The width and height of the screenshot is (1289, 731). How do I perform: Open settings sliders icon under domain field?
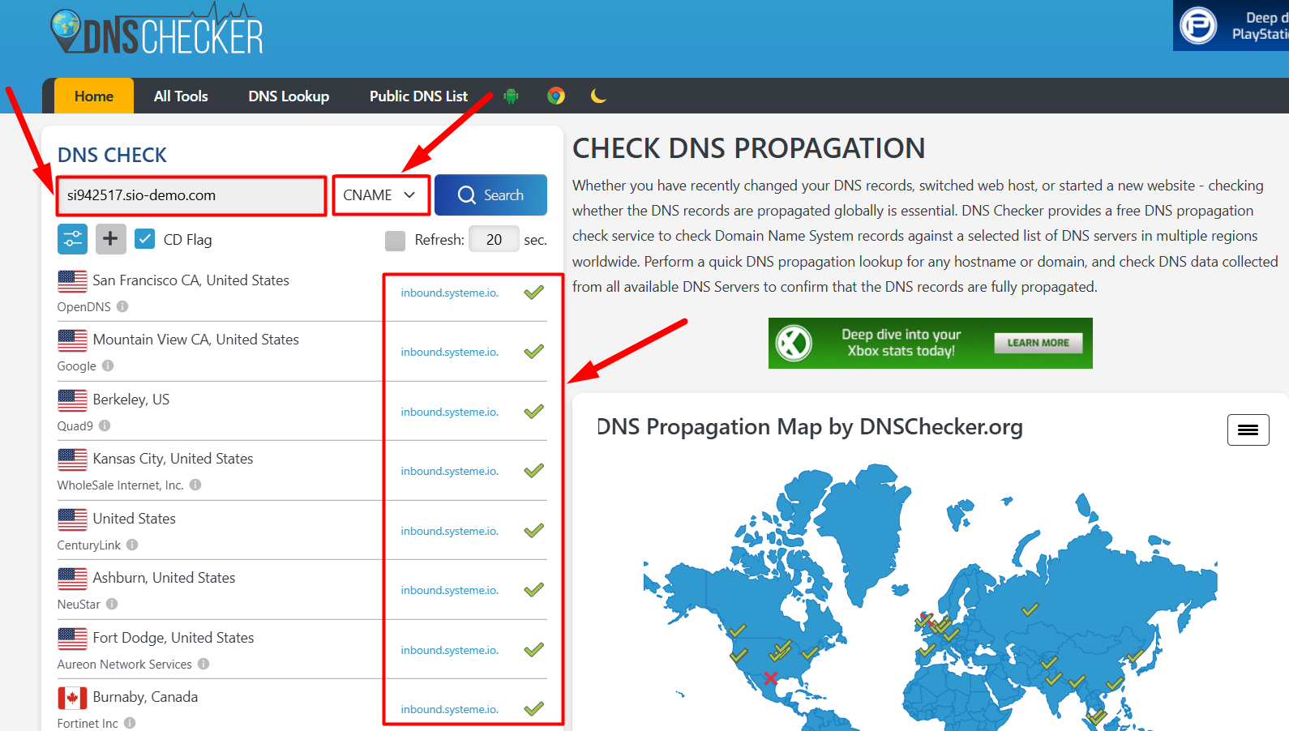pos(72,239)
